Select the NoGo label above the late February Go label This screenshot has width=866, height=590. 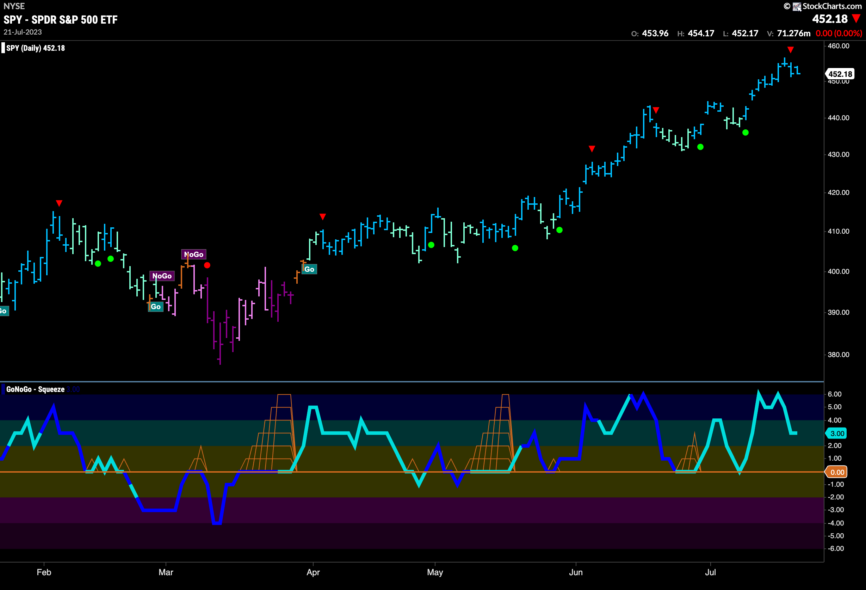pyautogui.click(x=162, y=276)
